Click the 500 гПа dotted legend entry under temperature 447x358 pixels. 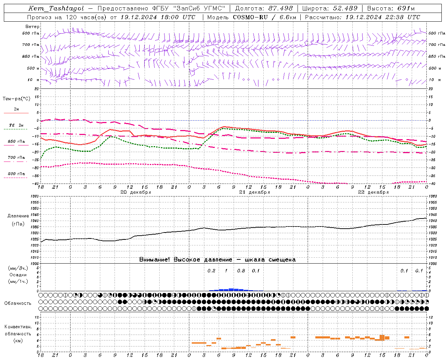pos(16,174)
